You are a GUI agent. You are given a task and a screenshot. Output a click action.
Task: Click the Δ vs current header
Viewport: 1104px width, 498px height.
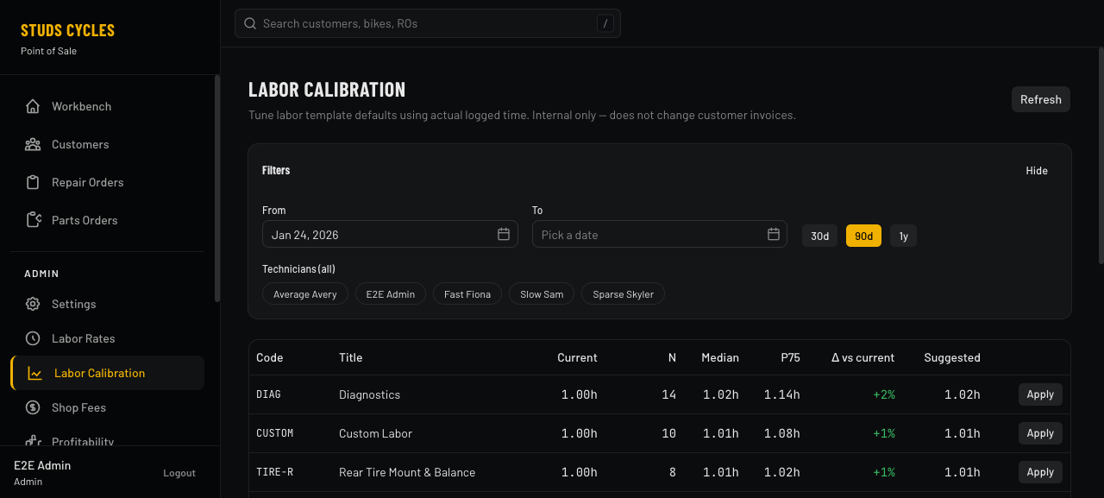point(862,357)
